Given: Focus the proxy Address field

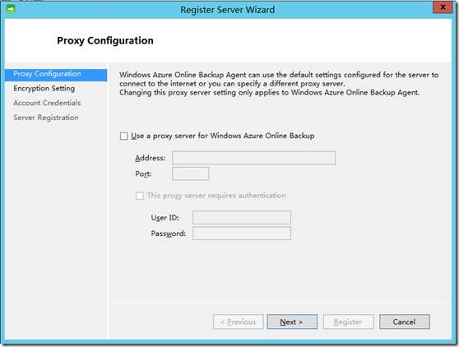Looking at the screenshot, I should (x=254, y=158).
